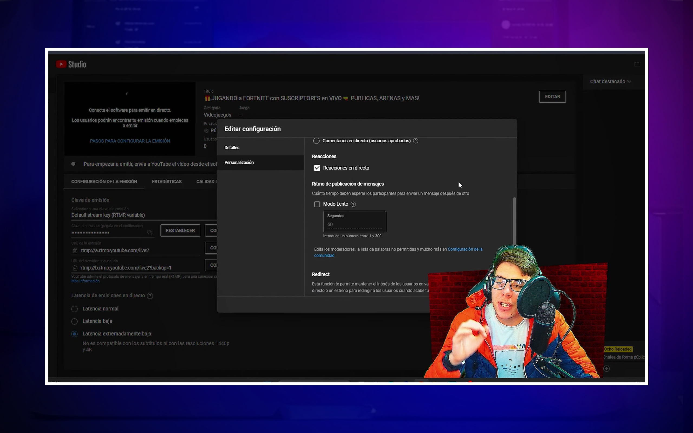Open the Detalles section in dialog
Screen dimensions: 693x433
[260, 148]
